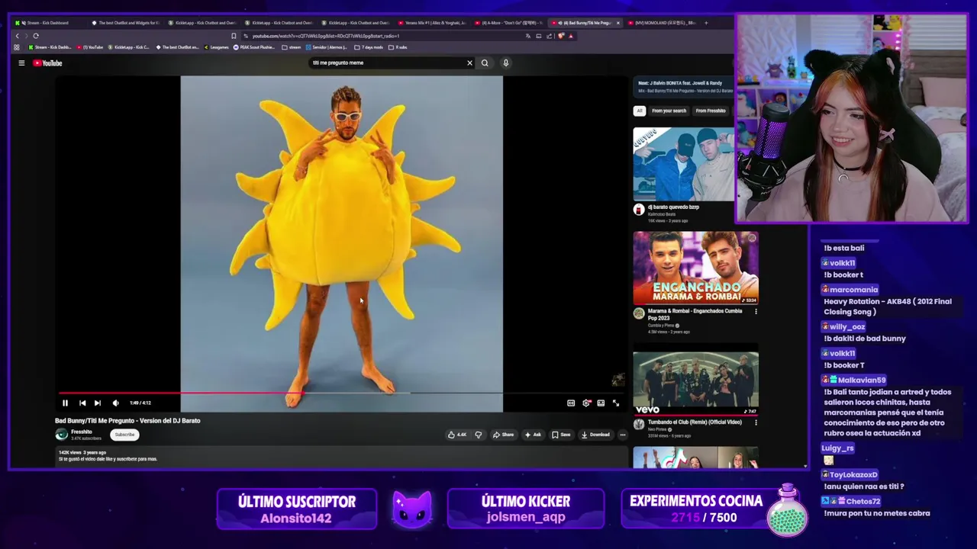This screenshot has height=549, width=977.
Task: Switch player to theater mode
Action: click(x=601, y=403)
